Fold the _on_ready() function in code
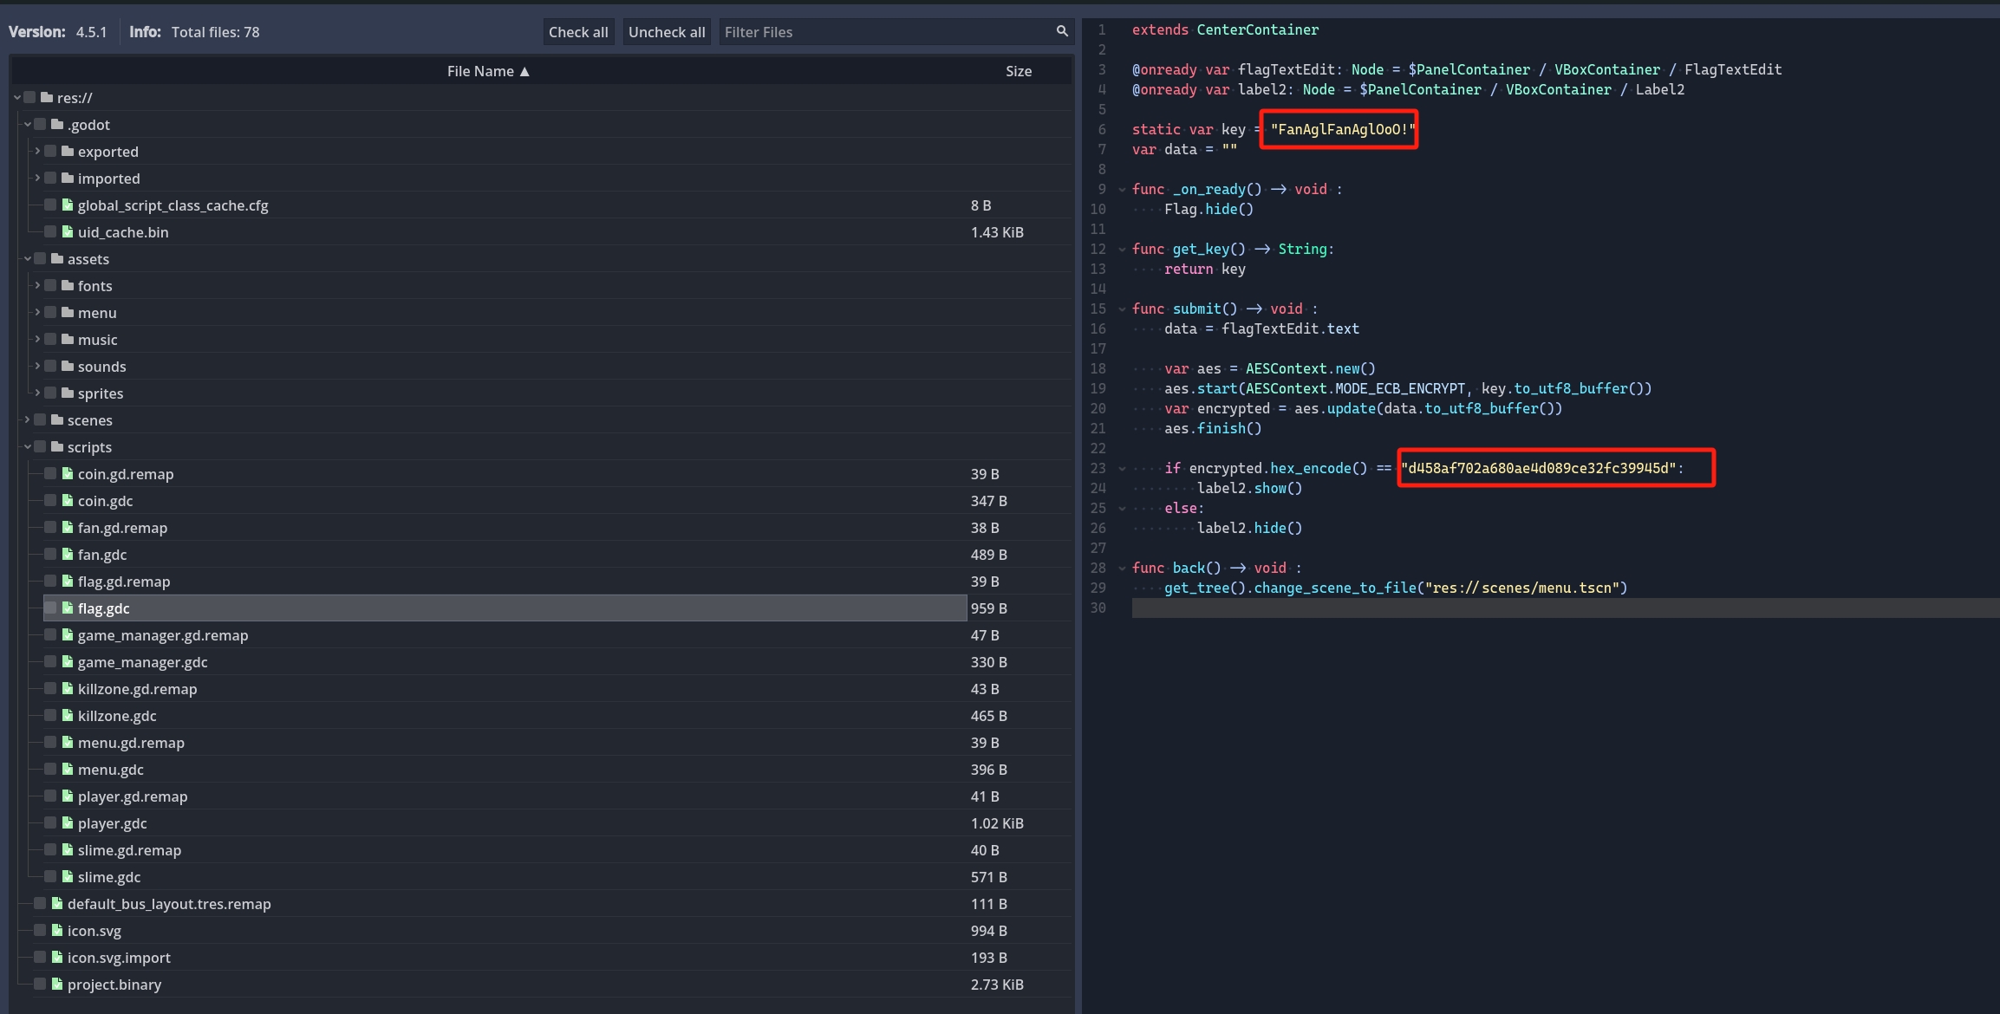The width and height of the screenshot is (2000, 1014). click(1122, 189)
